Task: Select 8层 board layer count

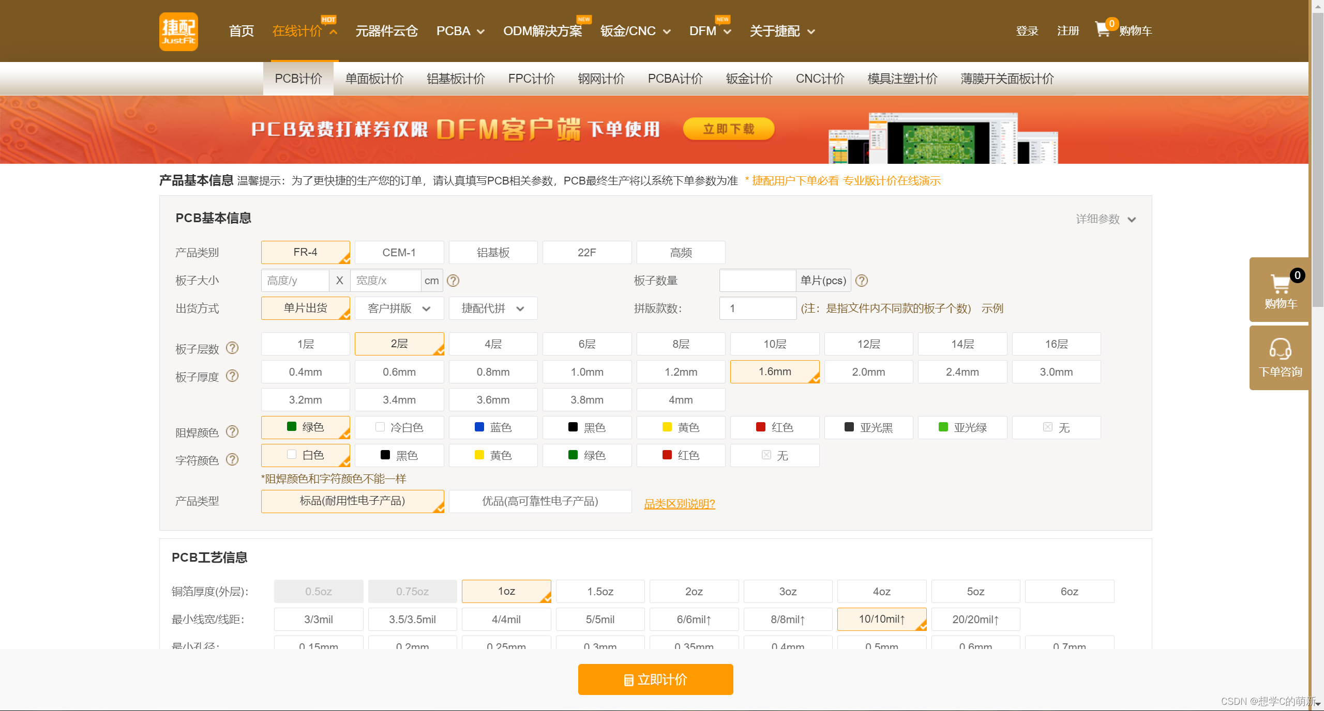Action: (681, 344)
